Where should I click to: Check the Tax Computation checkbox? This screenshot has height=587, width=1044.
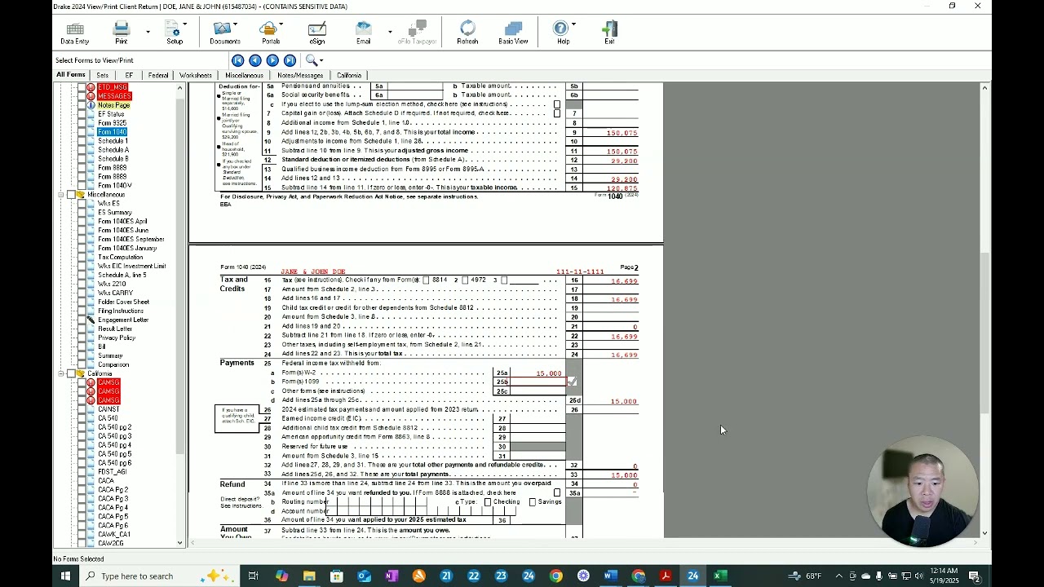coord(81,257)
